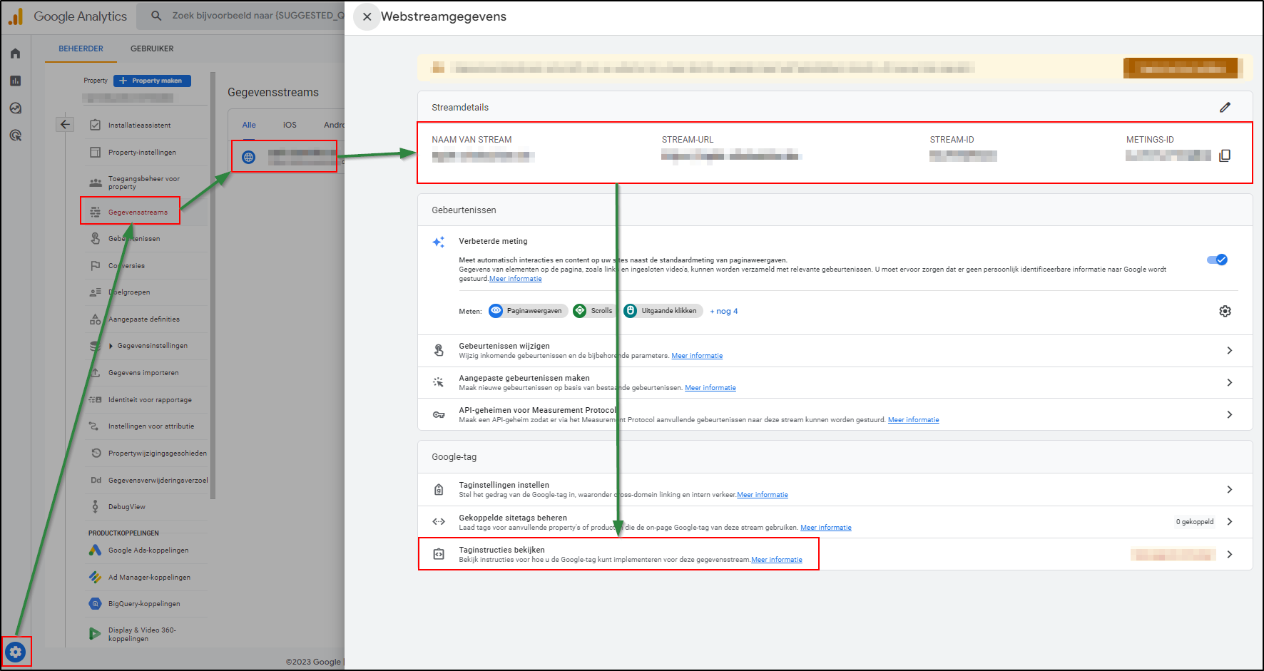
Task: Click the Property maken button
Action: pos(151,81)
